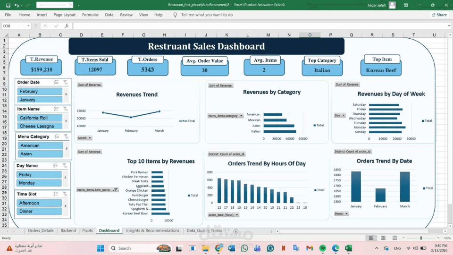Open WhatsApp from the taskbar
The width and height of the screenshot is (453, 255).
[x=244, y=248]
